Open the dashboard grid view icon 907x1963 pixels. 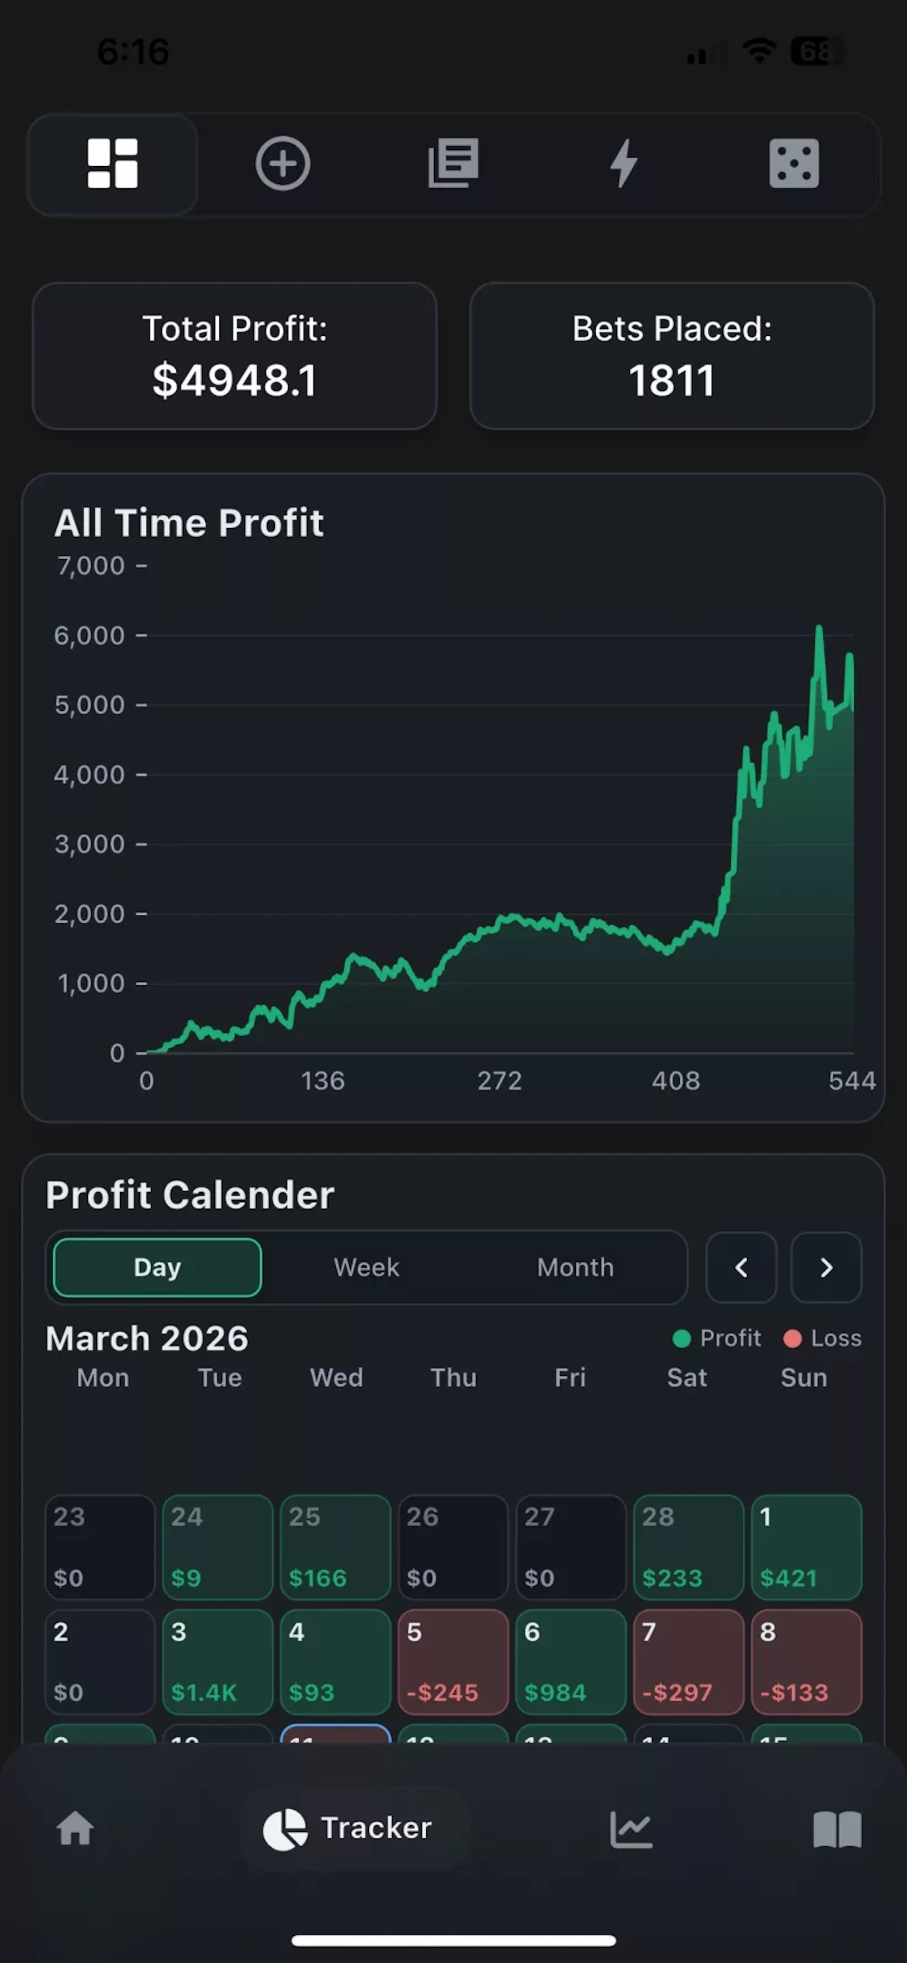(x=113, y=163)
